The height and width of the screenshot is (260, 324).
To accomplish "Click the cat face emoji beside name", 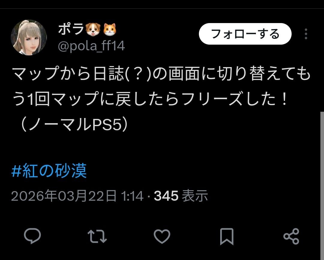I will (x=109, y=29).
